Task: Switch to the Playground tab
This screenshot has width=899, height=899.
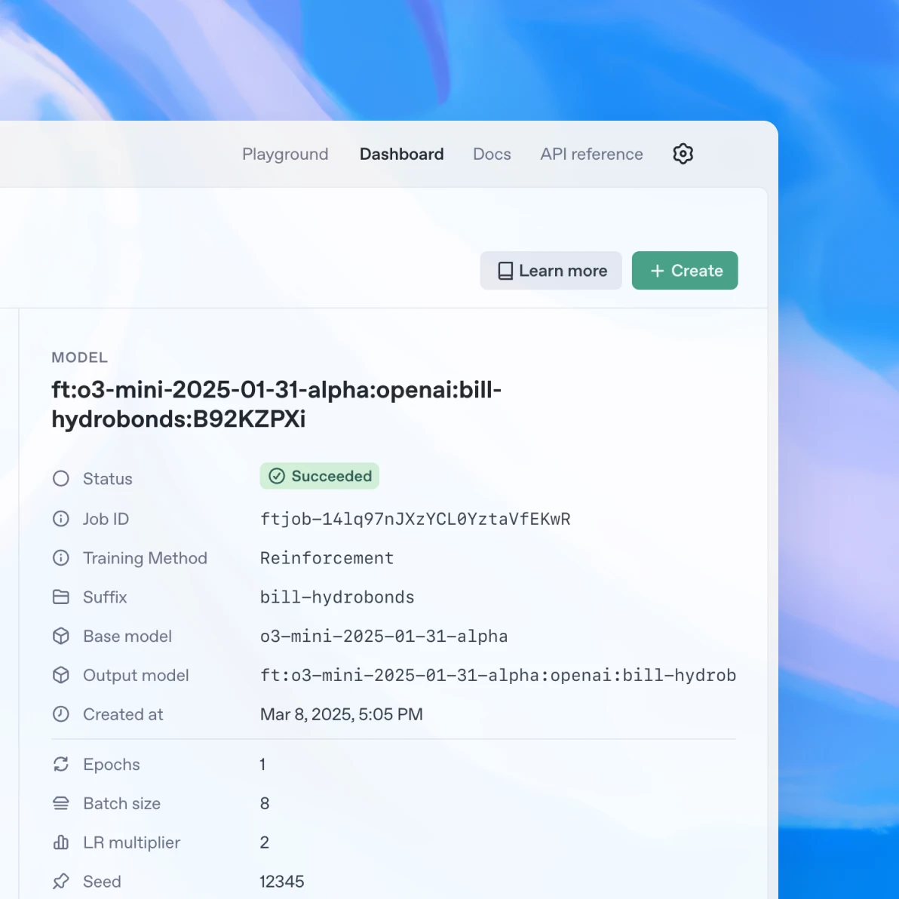Action: [285, 154]
